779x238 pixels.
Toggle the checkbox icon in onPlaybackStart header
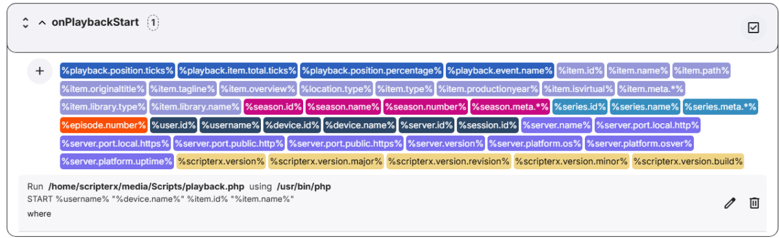point(753,28)
